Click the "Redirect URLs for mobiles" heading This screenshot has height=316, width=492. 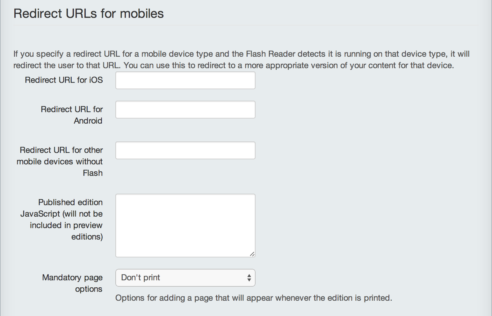click(89, 14)
